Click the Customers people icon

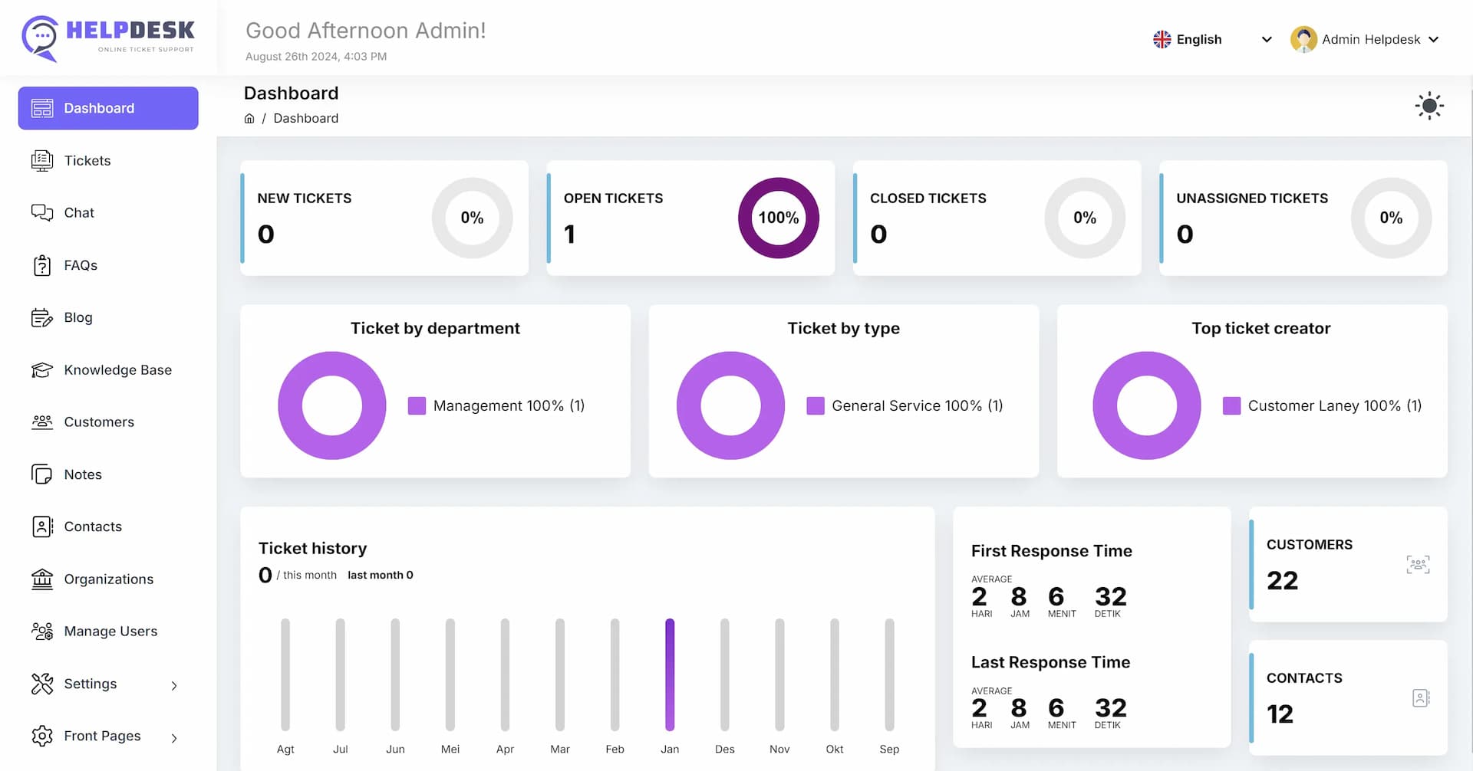tap(42, 422)
